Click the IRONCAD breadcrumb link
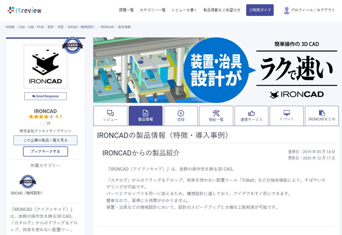 (107, 27)
